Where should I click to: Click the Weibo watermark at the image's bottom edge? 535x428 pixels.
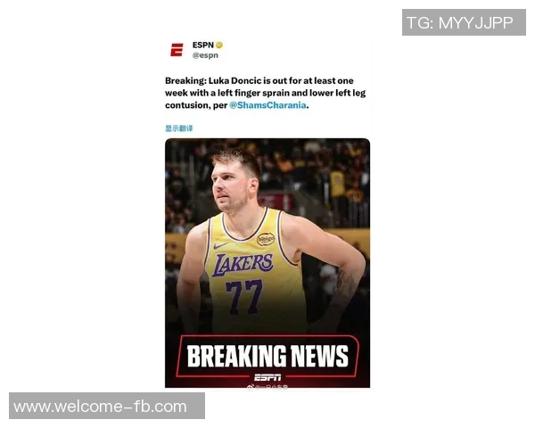tap(267, 386)
